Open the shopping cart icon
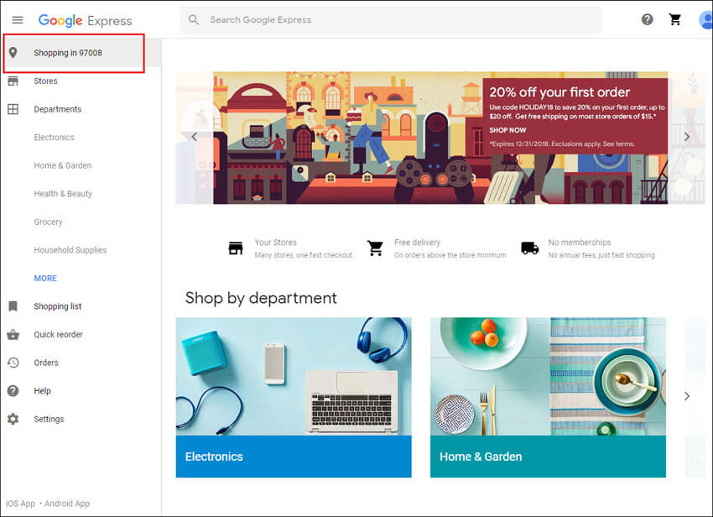 point(675,19)
